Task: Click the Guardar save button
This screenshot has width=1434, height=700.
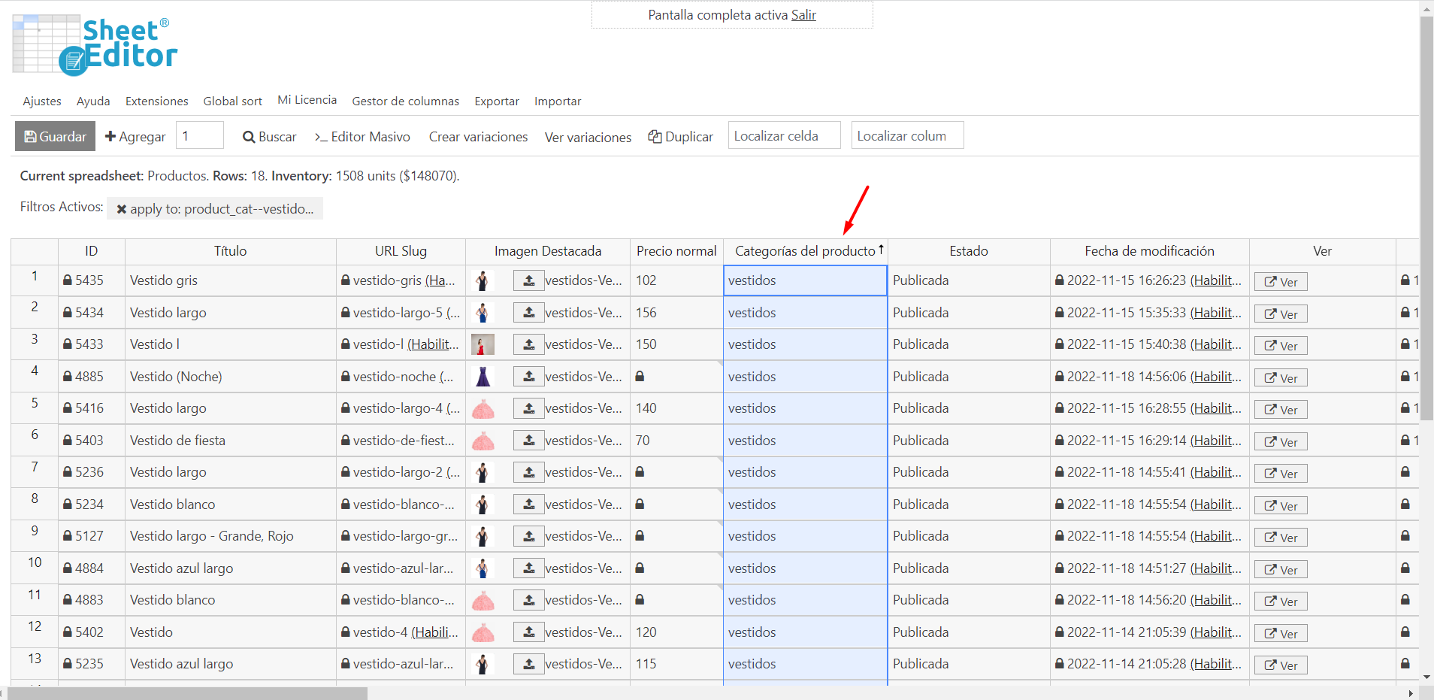Action: [x=55, y=136]
